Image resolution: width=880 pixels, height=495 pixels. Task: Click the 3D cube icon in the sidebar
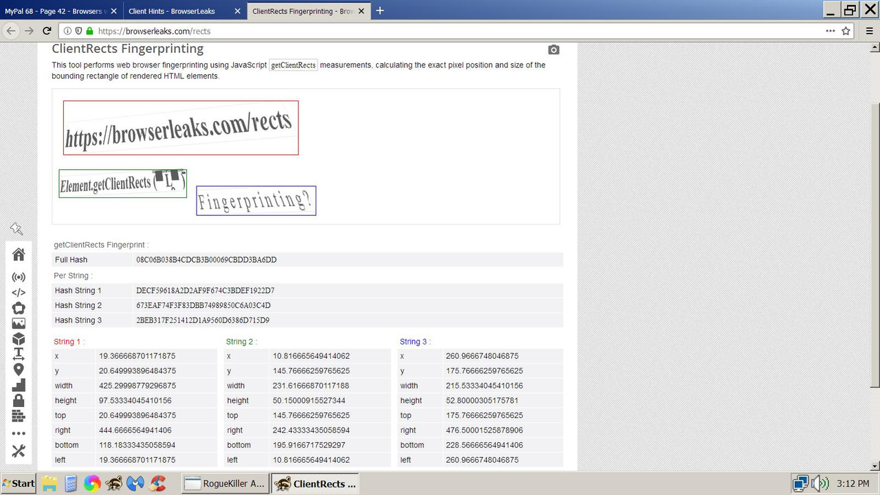tap(19, 338)
